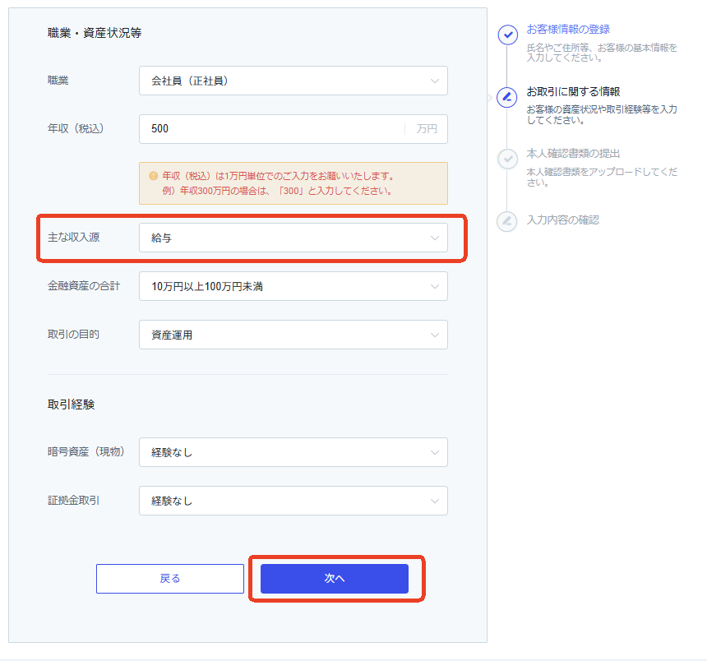This screenshot has width=707, height=661.
Task: Open the 主な収入源 dropdown showing 給与
Action: [x=293, y=238]
